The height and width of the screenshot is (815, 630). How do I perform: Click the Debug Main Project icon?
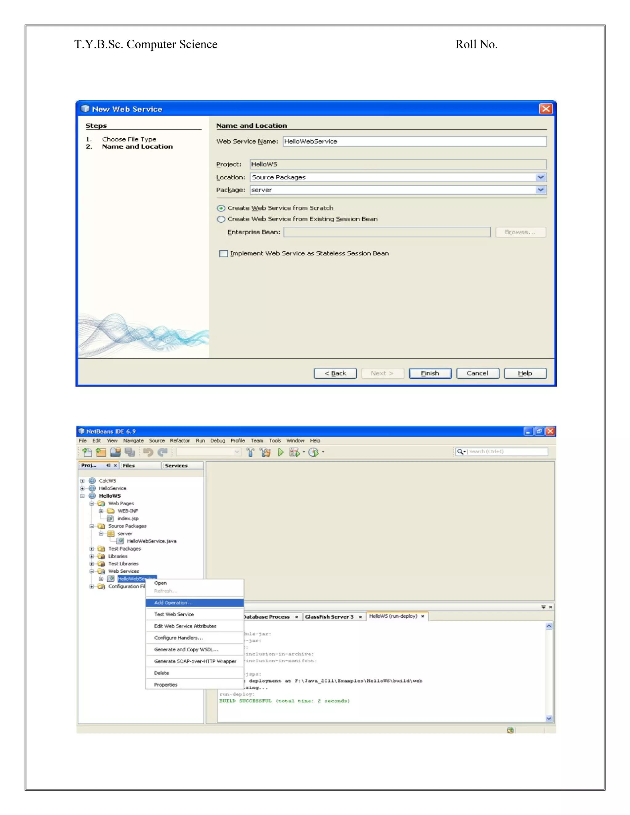pos(294,452)
